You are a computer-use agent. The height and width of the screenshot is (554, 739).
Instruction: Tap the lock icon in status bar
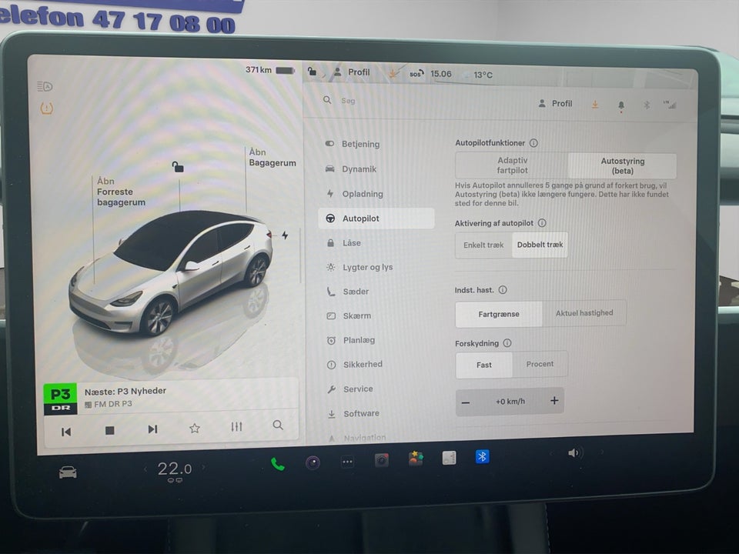pos(312,71)
